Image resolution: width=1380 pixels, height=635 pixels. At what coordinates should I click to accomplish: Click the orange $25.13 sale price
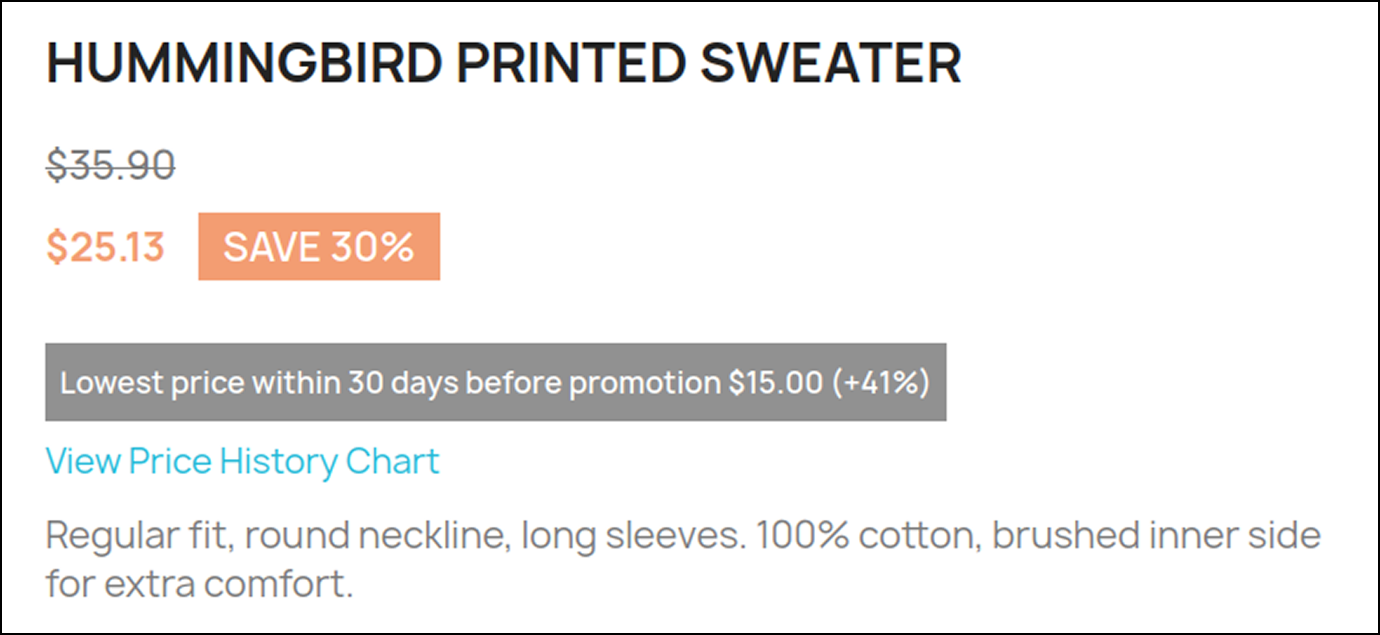click(x=106, y=247)
